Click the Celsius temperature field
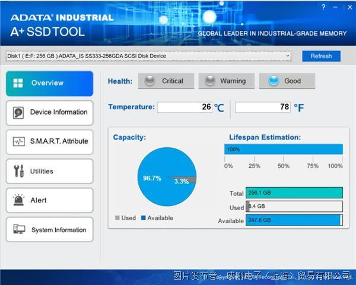This screenshot has width=356, height=285. coord(185,107)
